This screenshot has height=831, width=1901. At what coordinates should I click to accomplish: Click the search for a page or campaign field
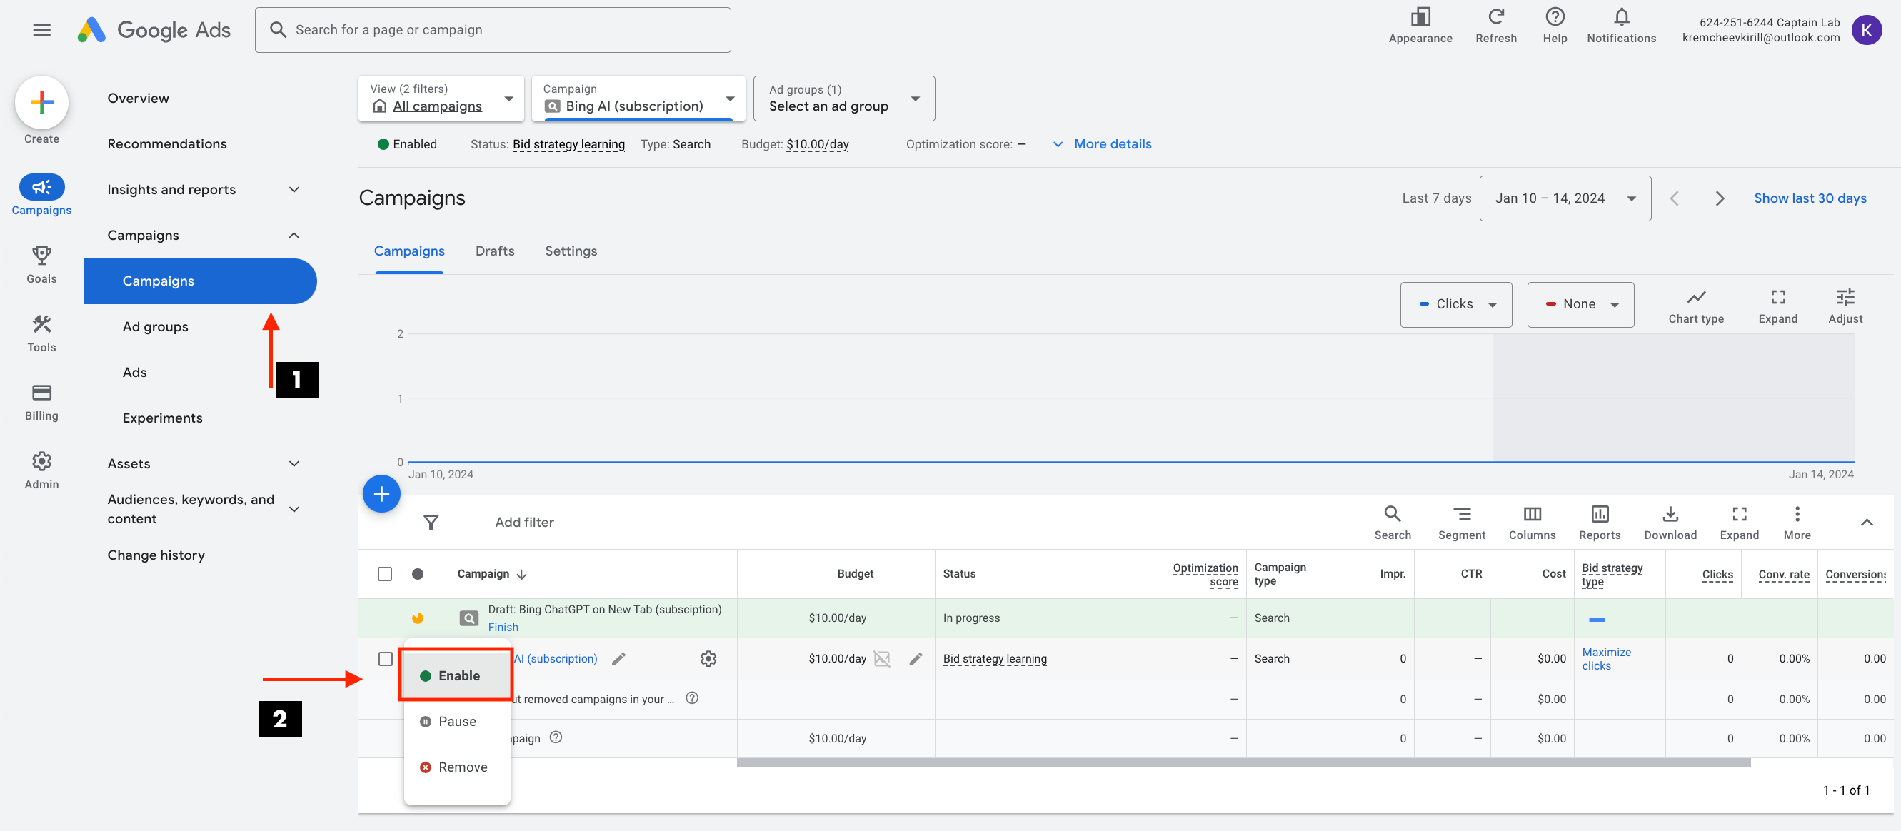(x=492, y=29)
